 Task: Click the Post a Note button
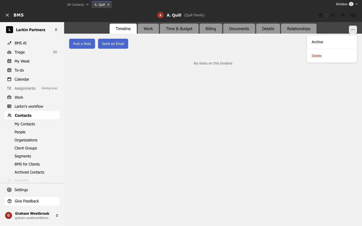pos(82,44)
